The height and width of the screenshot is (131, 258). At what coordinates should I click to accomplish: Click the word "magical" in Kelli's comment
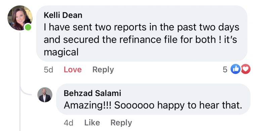click(61, 53)
